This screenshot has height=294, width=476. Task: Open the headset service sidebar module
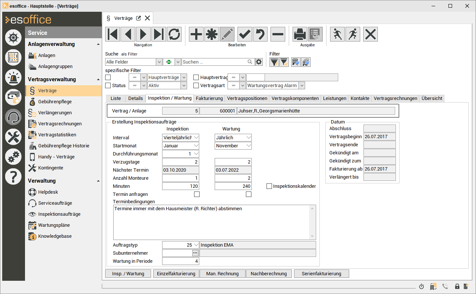tap(13, 117)
